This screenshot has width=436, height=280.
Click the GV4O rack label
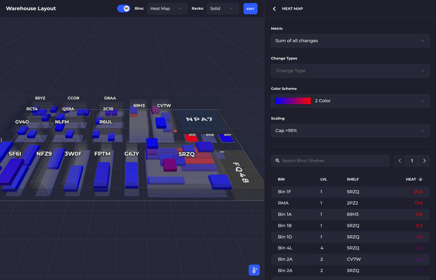pyautogui.click(x=22, y=122)
